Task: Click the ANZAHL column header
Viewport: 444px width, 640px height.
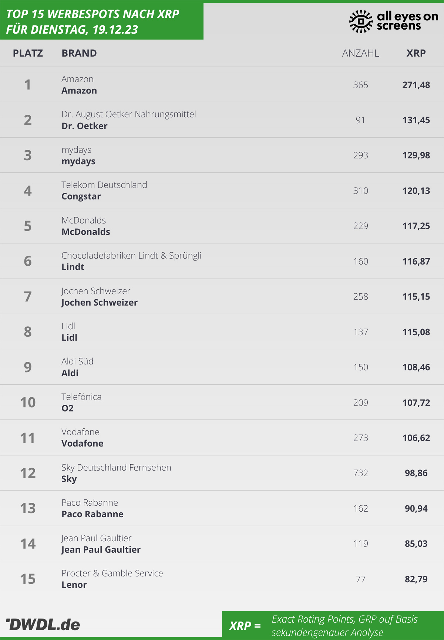Action: [360, 53]
